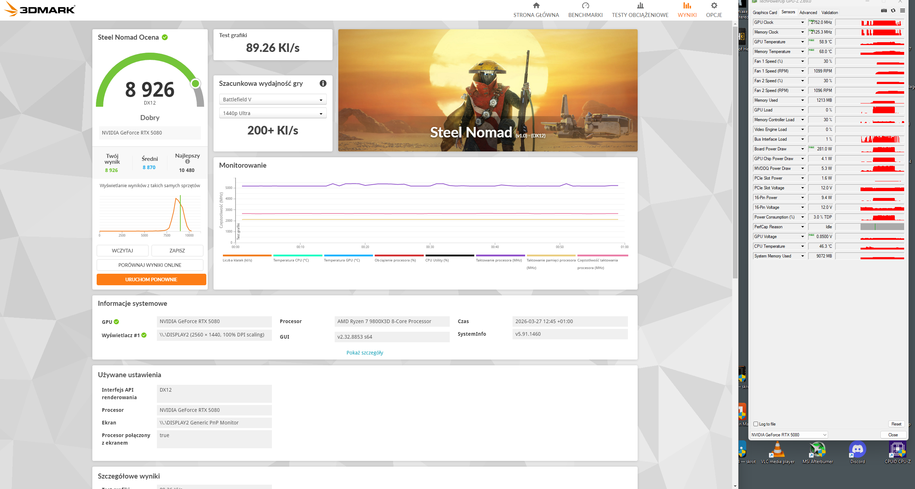Open MSI Afterburner desktop shortcut

point(817,450)
